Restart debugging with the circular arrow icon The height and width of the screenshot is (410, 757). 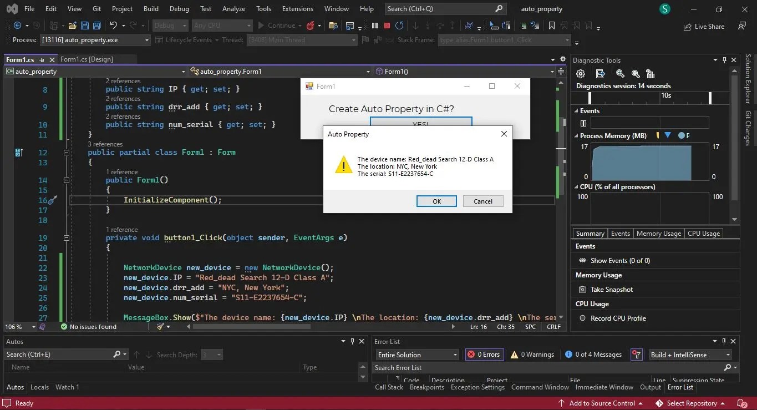coord(399,26)
